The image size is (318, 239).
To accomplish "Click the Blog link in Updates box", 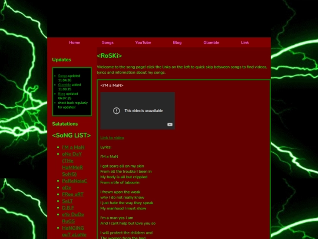I will point(61,94).
